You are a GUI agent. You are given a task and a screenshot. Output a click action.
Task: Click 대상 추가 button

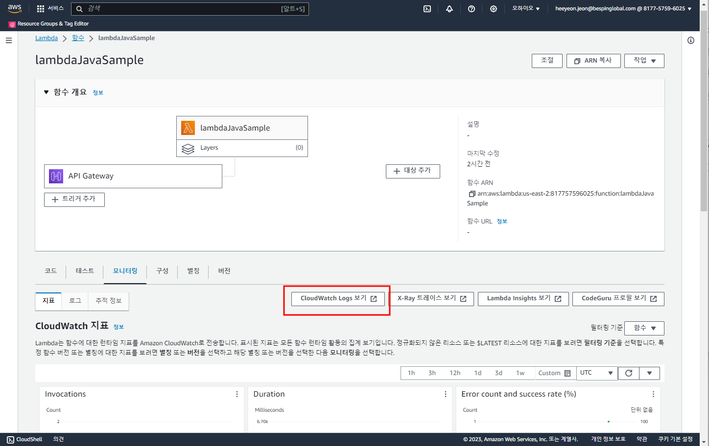click(413, 171)
